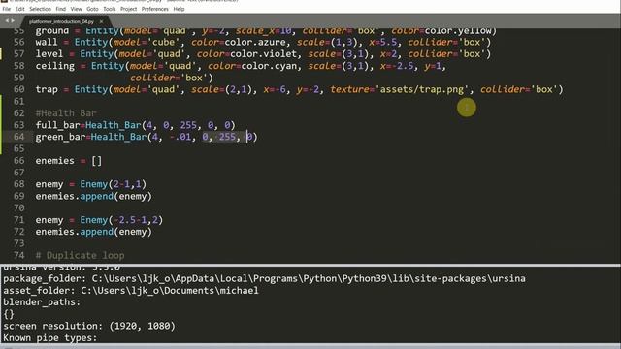Click the '#Health Bar' comment
621x349 pixels.
coord(66,113)
